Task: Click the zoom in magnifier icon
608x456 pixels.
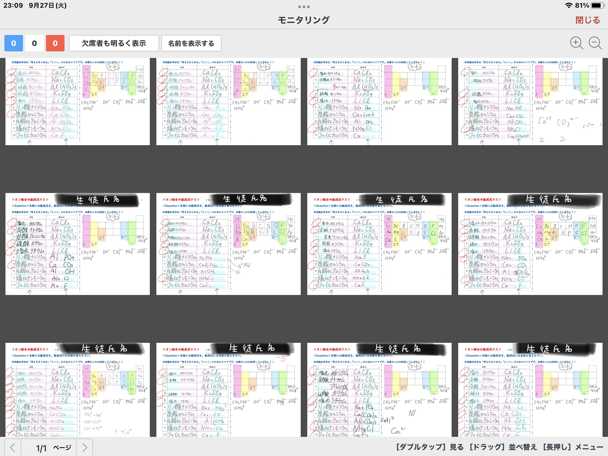Action: tap(576, 43)
